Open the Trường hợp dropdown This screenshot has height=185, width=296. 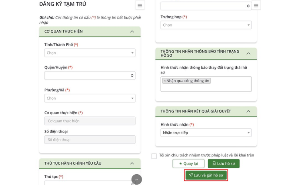(x=206, y=25)
